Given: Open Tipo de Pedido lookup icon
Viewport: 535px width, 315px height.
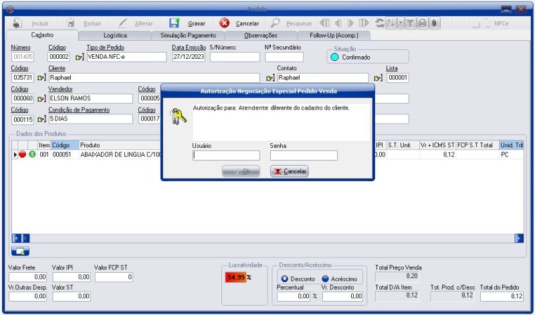Looking at the screenshot, I should click(80, 58).
